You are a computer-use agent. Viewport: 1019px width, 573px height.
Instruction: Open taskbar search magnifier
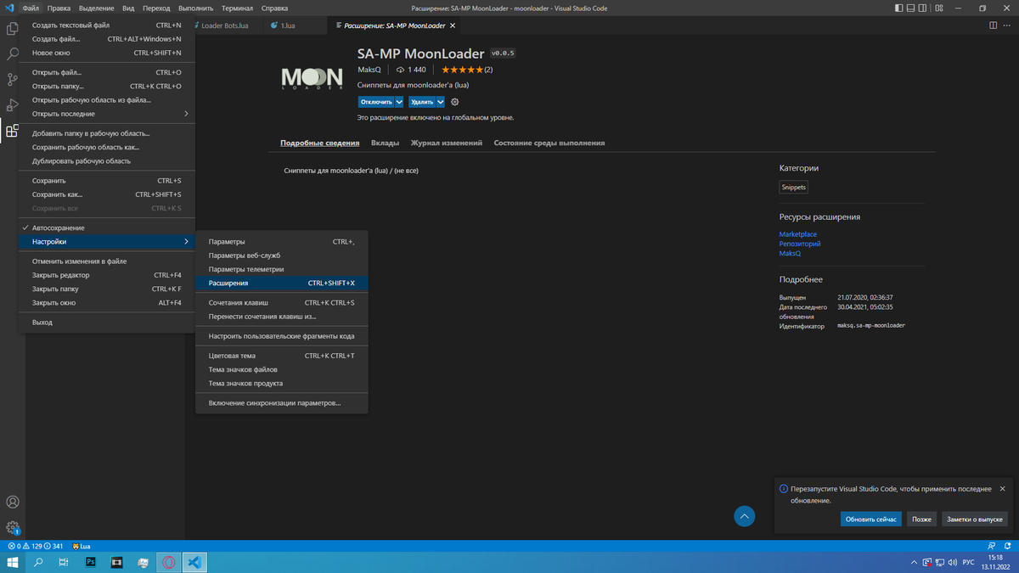coord(39,562)
